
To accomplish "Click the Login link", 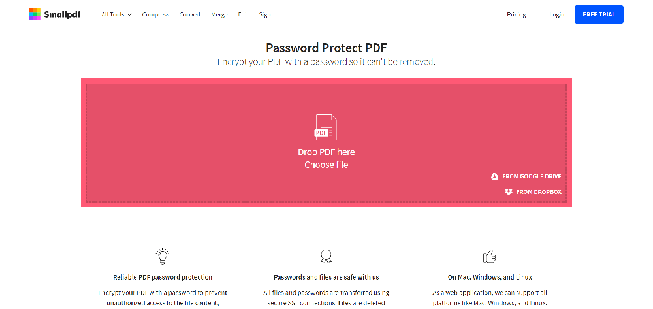I will coord(556,14).
